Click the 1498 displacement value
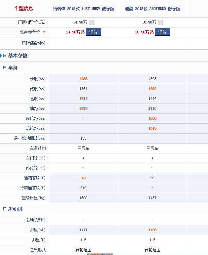Image resolution: width=208 pixels, height=255 pixels. tap(152, 230)
